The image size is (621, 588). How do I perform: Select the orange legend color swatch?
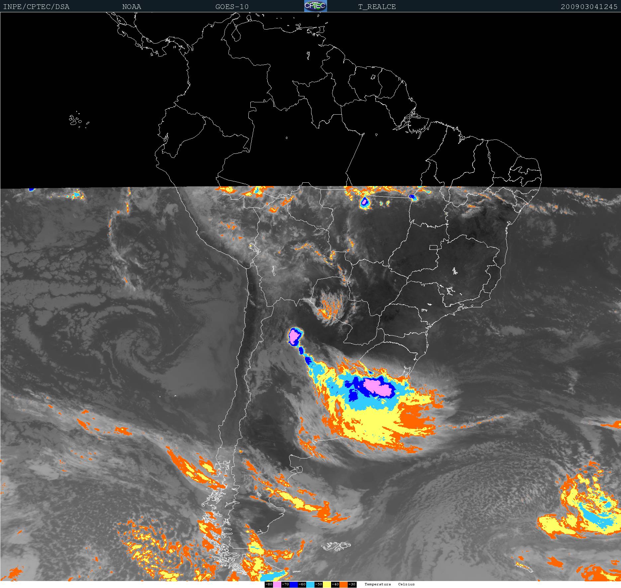point(343,584)
